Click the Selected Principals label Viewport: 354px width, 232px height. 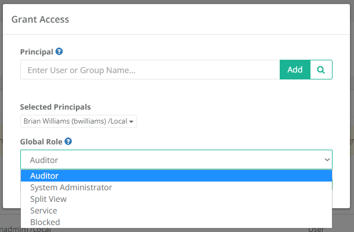[55, 107]
